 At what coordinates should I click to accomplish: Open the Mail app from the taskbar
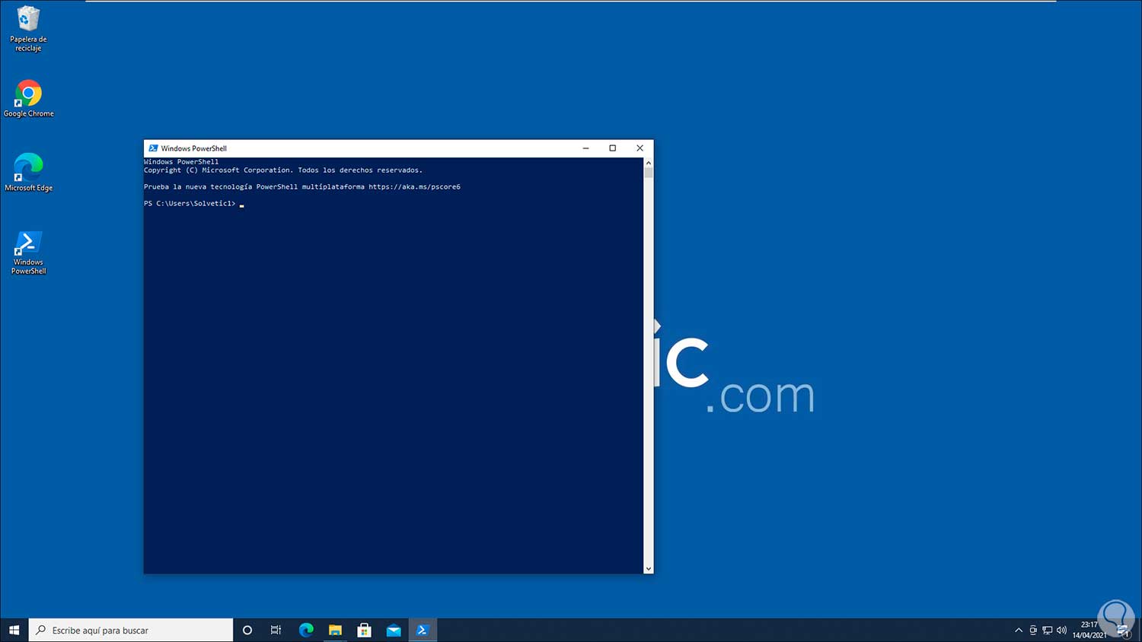(x=394, y=630)
